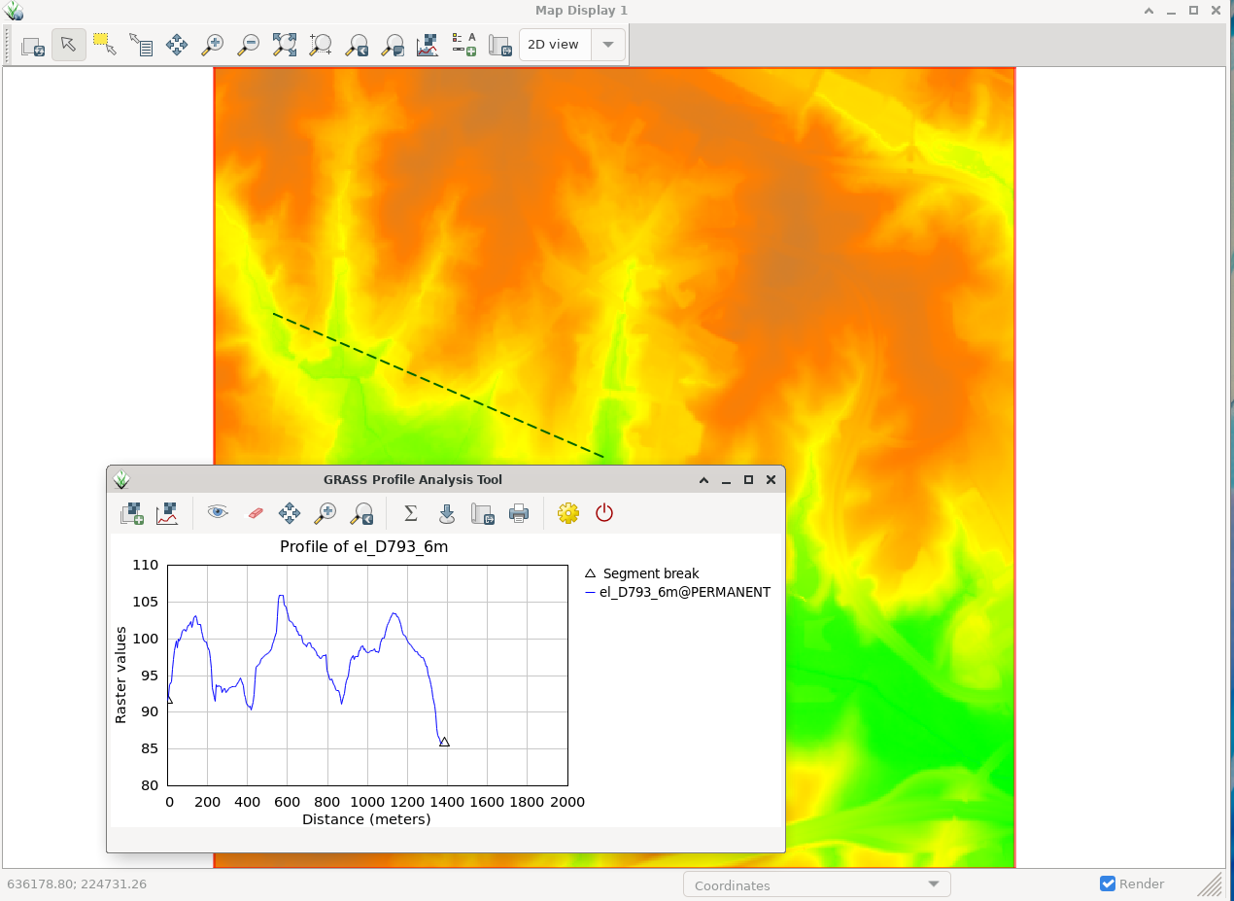Screen dimensions: 1234x901
Task: Zoom to selected map layers icon
Action: (285, 45)
